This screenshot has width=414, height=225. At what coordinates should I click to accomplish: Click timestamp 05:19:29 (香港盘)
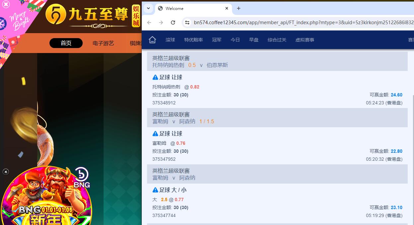[x=384, y=215]
